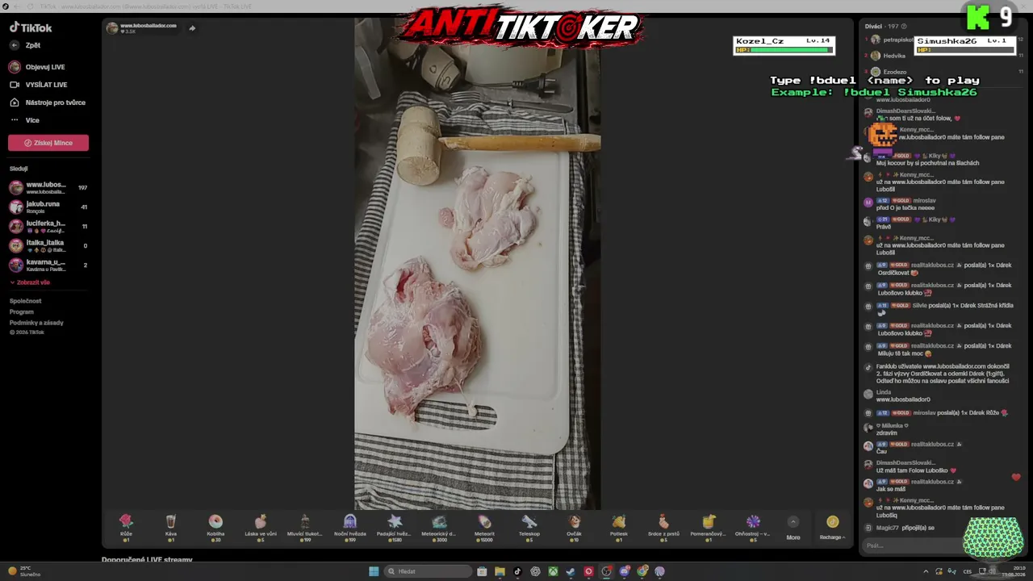The height and width of the screenshot is (581, 1033).
Task: Open viewer Hedvika in the top viewers list
Action: 894,56
